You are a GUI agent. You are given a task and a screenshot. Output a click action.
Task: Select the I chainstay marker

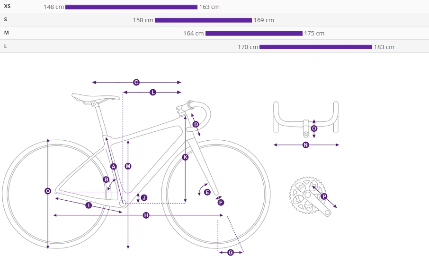click(x=89, y=205)
